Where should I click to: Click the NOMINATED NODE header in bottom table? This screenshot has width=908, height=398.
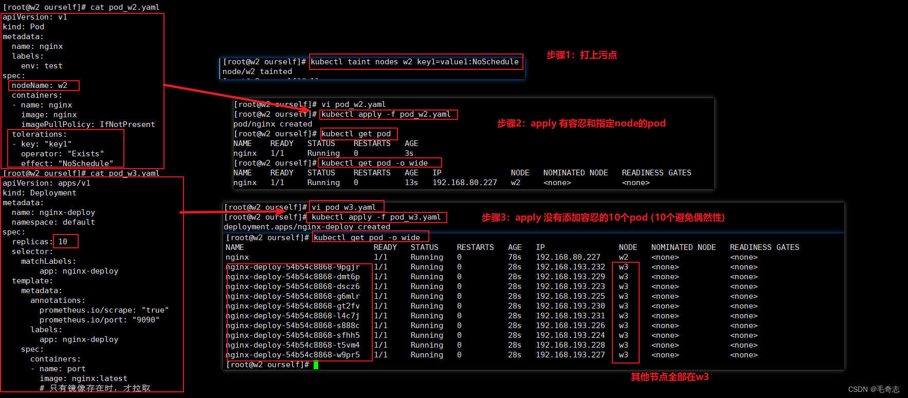[x=684, y=247]
